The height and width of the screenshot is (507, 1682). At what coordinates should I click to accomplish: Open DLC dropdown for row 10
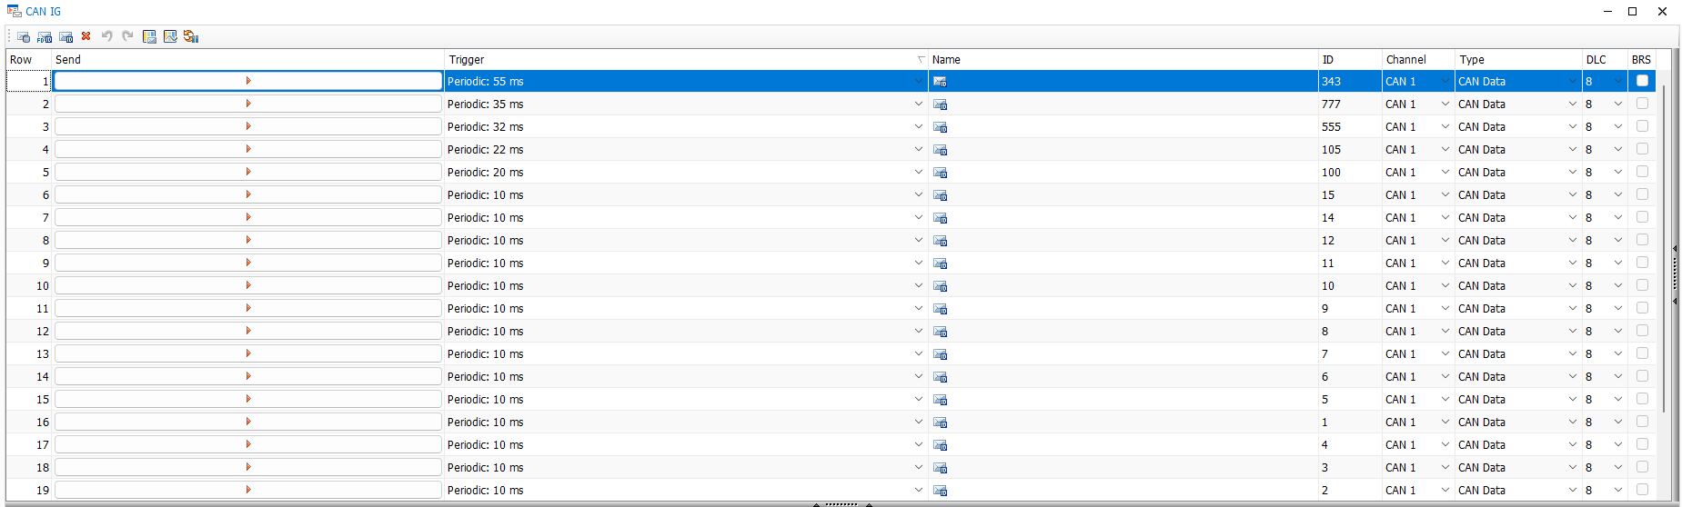coord(1617,285)
